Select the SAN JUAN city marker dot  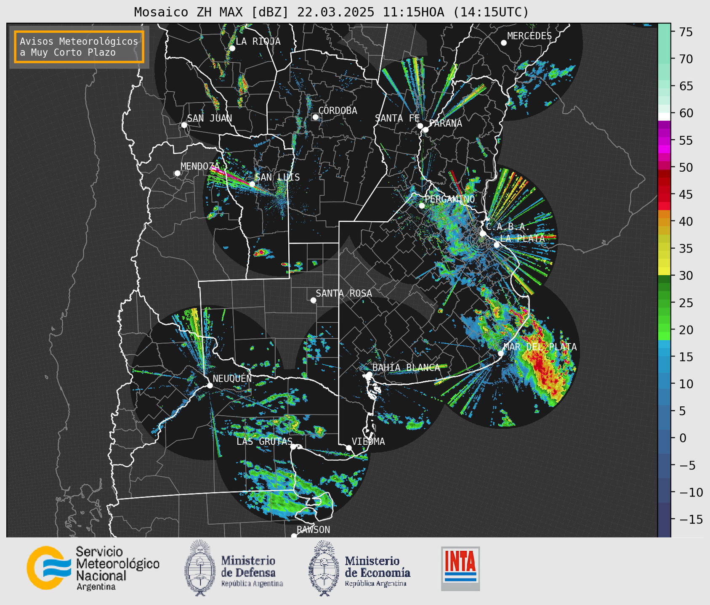[184, 125]
